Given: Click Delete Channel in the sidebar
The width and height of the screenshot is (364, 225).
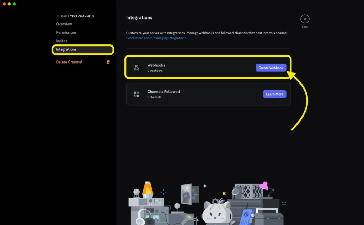Looking at the screenshot, I should tap(69, 62).
